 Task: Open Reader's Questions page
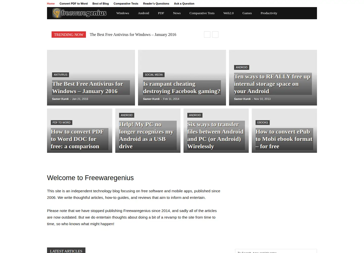(156, 4)
